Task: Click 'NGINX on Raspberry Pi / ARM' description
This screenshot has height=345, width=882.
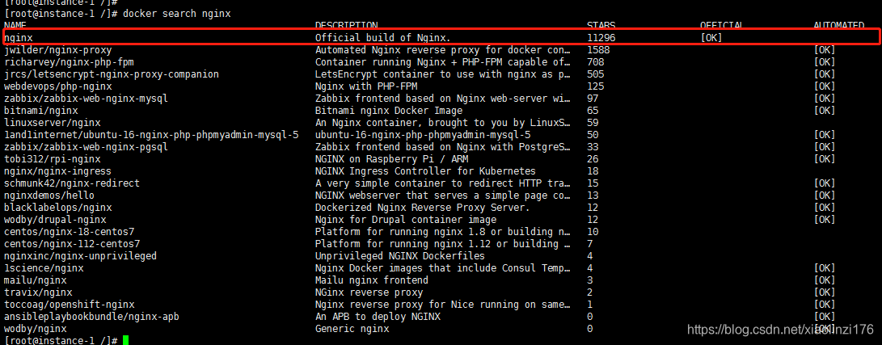Action: click(391, 159)
